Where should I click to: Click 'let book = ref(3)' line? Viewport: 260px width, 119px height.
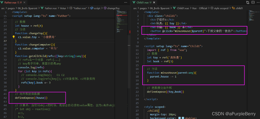(160, 61)
